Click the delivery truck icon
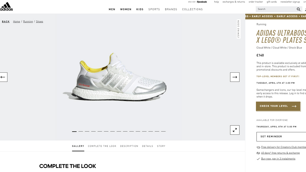The width and height of the screenshot is (306, 172). [258, 147]
